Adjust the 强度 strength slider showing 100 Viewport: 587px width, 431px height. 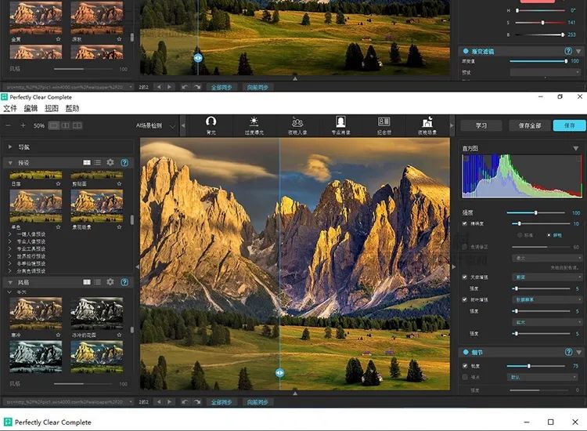point(535,212)
